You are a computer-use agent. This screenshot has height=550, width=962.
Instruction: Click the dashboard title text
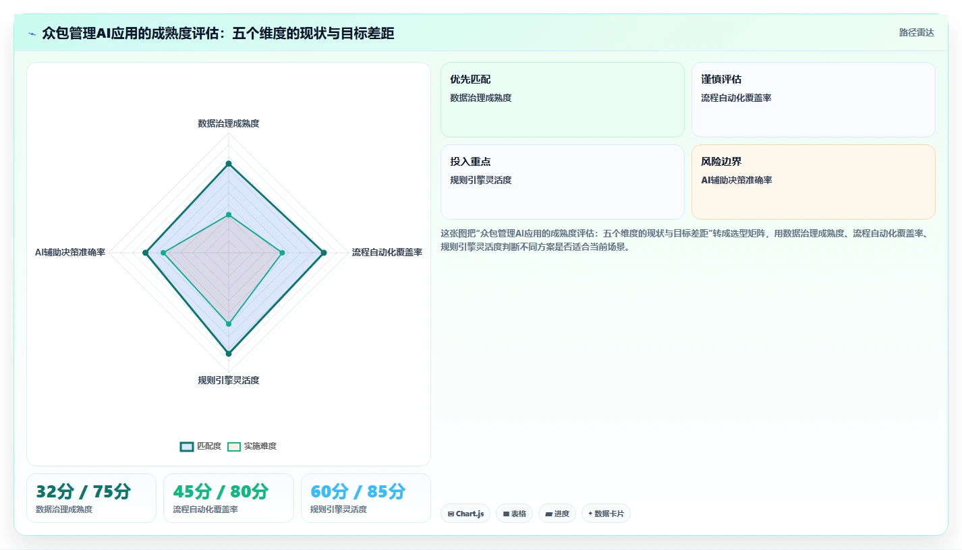click(x=218, y=33)
